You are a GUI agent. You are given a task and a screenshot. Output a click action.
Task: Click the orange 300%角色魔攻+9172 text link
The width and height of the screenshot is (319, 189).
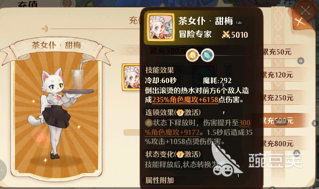(x=197, y=128)
